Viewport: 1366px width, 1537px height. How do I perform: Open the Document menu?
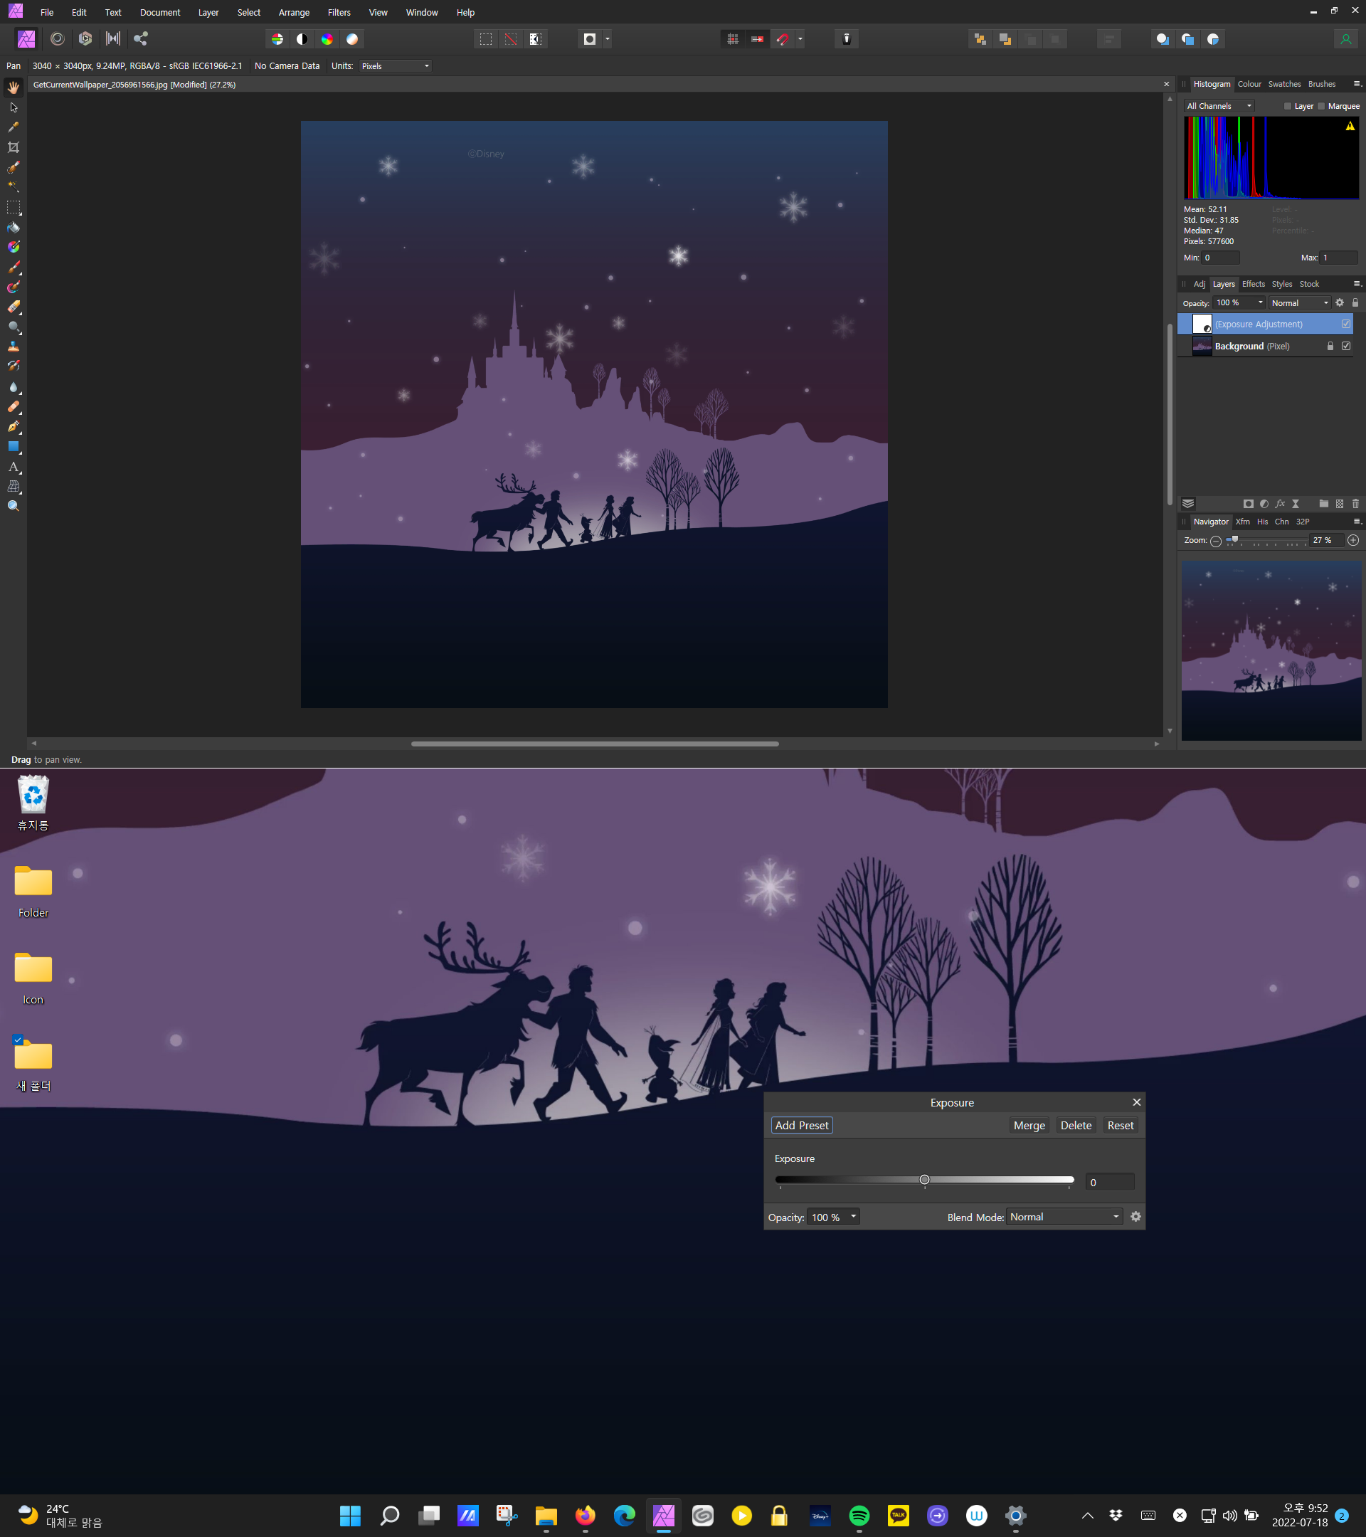(160, 12)
